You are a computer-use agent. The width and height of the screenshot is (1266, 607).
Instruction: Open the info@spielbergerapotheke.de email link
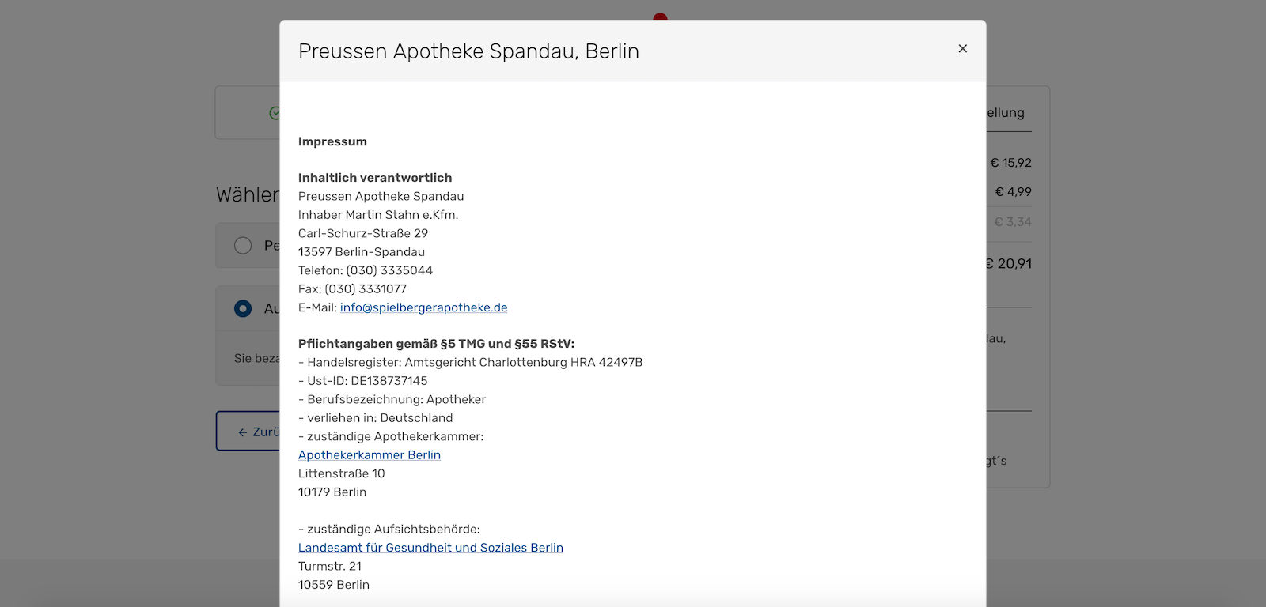click(x=423, y=307)
